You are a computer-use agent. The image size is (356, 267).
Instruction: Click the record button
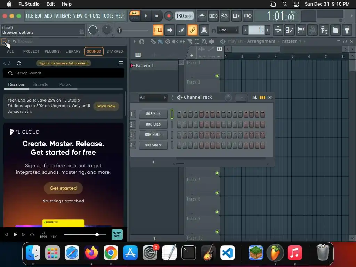(x=169, y=16)
